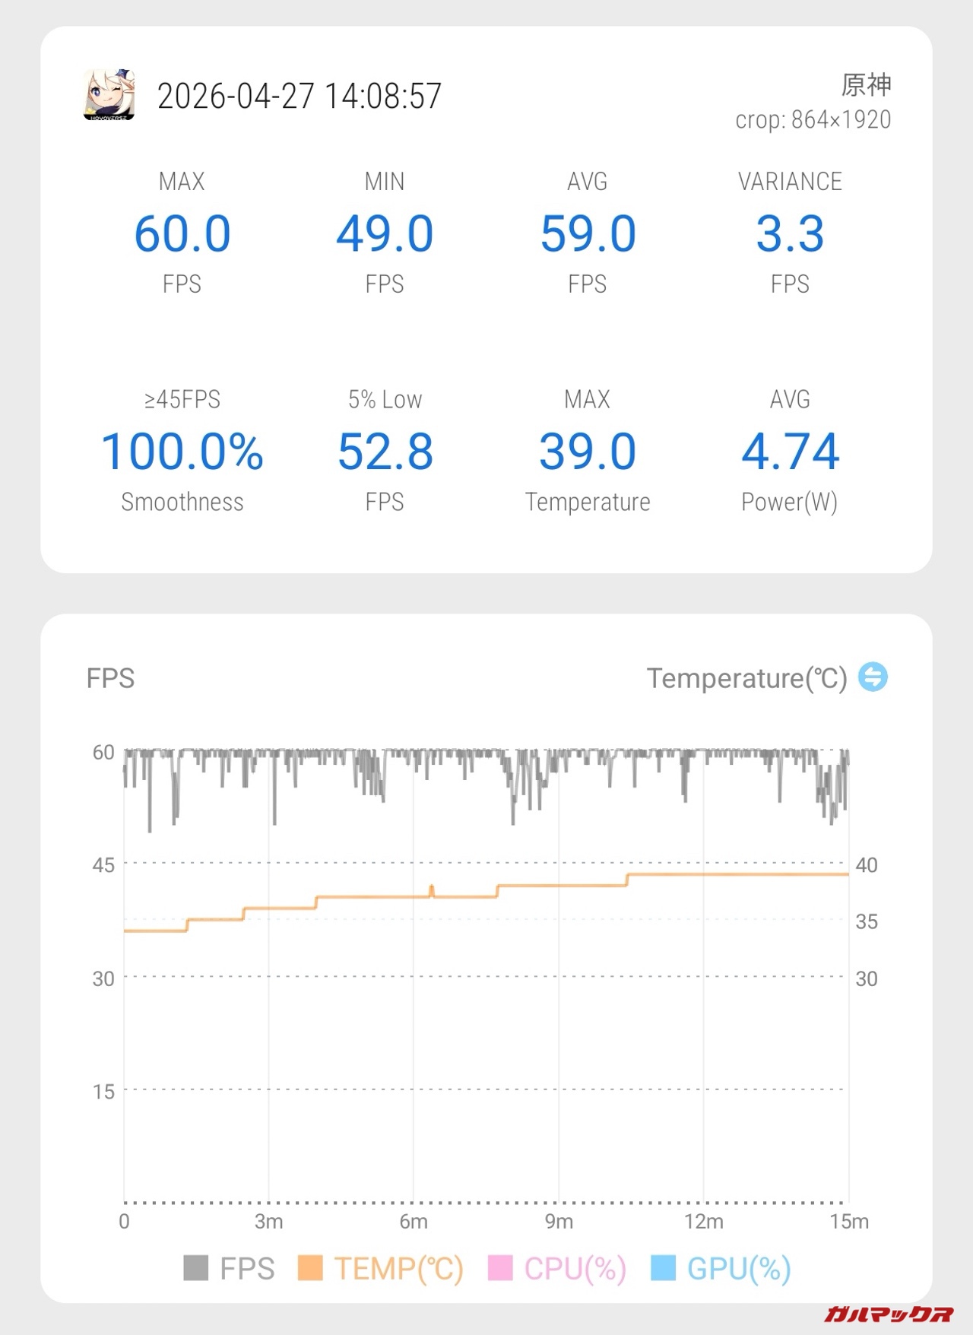The height and width of the screenshot is (1335, 973).
Task: Click the MAX 60.0 FPS stat
Action: pos(182,233)
